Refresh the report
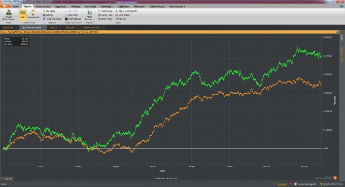 coord(121,19)
